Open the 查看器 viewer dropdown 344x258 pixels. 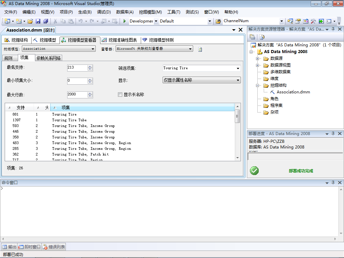190,49
